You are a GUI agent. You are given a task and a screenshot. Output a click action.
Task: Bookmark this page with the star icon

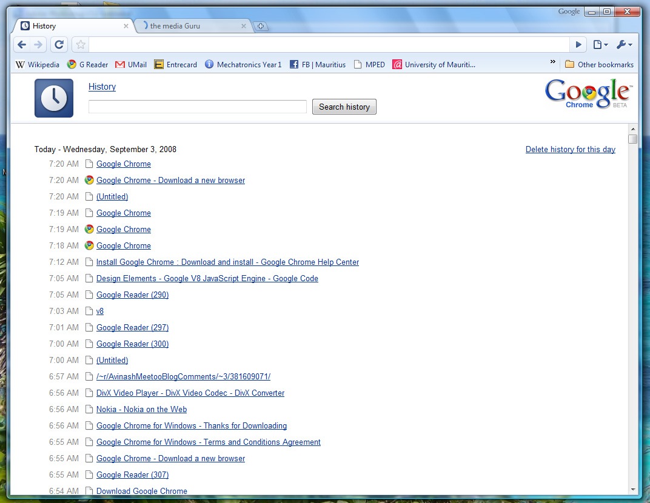tap(81, 45)
